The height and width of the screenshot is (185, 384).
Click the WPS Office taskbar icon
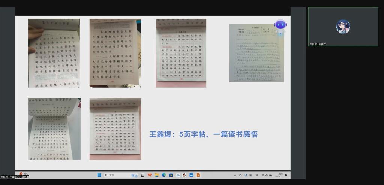tap(150, 175)
